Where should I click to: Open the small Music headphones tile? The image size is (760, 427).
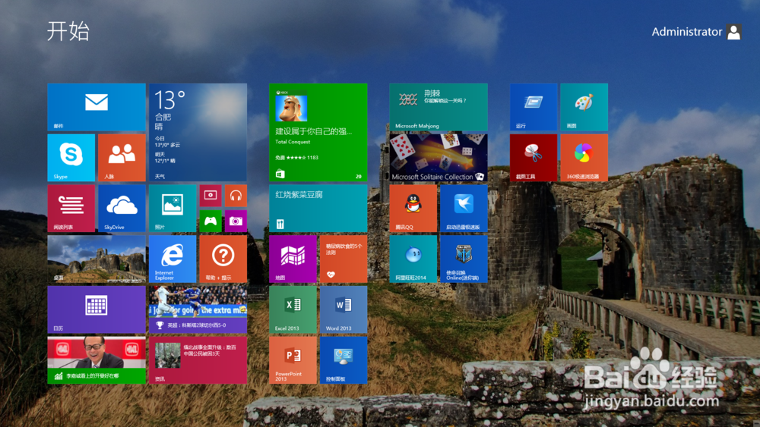coord(236,196)
